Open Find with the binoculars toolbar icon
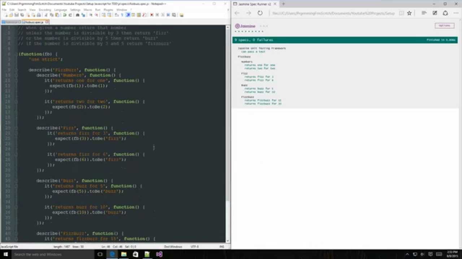The height and width of the screenshot is (259, 462). [77, 15]
